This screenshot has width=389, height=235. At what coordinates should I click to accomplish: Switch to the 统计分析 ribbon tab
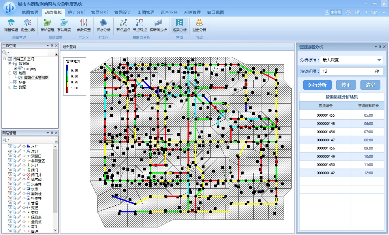click(x=76, y=13)
